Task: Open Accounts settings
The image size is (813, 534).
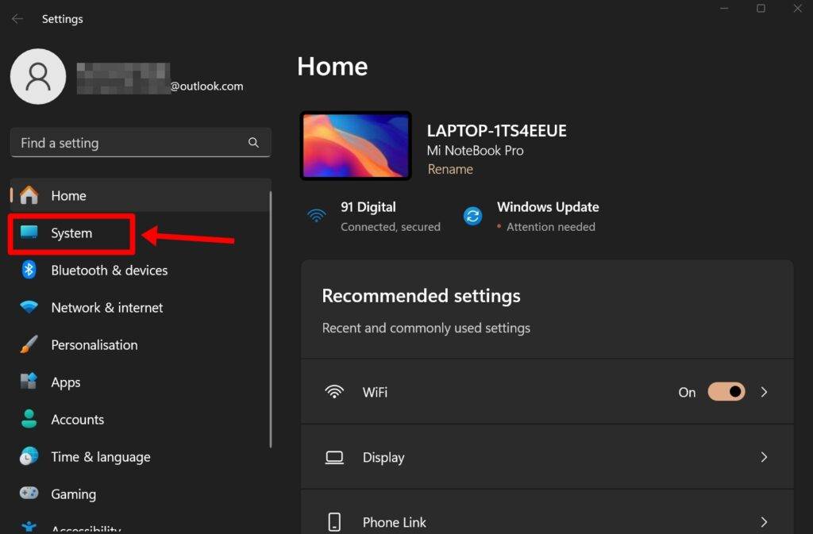Action: coord(77,419)
